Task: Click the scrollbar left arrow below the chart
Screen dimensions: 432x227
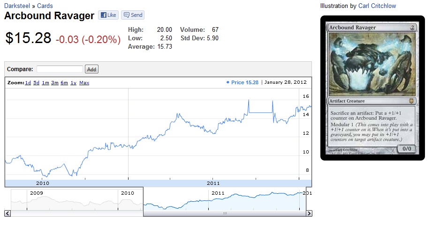Action: [x=8, y=213]
